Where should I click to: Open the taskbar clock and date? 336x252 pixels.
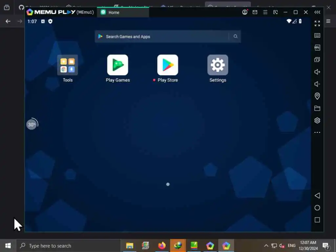(x=308, y=245)
